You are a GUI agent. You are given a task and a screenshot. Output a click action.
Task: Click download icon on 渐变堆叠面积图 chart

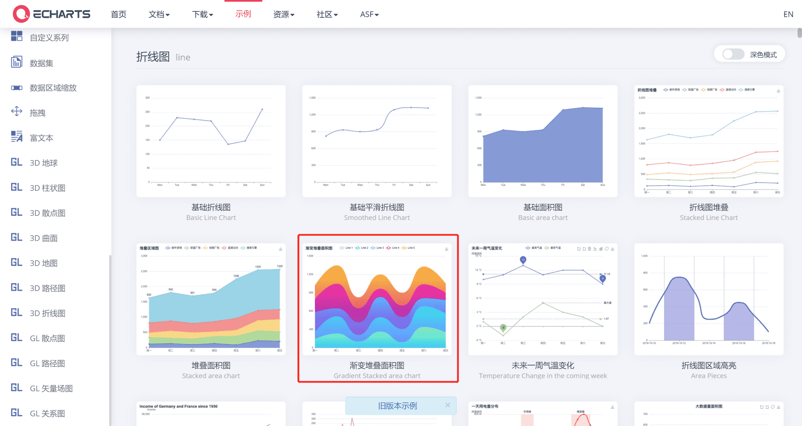(446, 249)
